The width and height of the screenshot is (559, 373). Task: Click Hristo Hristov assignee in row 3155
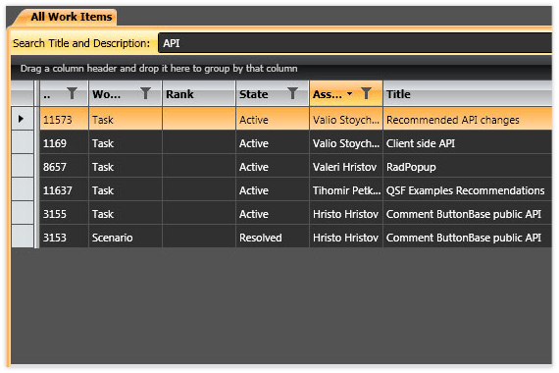pos(346,213)
